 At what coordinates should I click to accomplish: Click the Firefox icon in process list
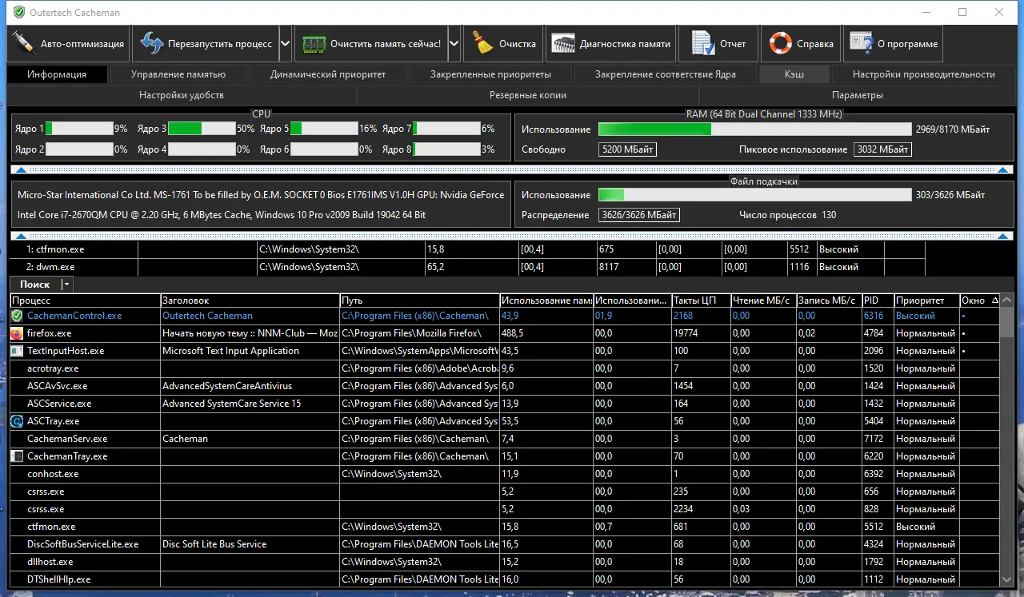pyautogui.click(x=17, y=333)
